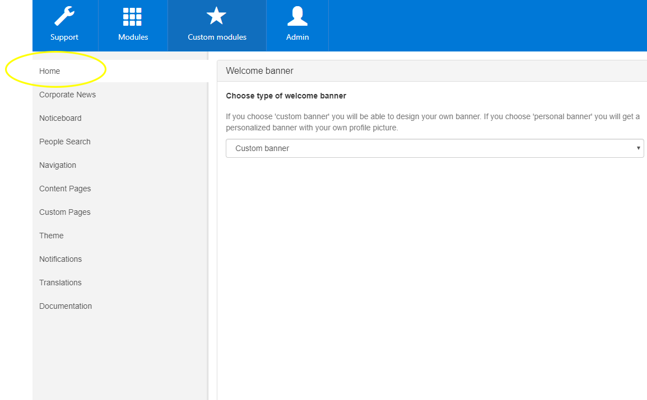
Task: Click the Admin user icon
Action: (297, 16)
